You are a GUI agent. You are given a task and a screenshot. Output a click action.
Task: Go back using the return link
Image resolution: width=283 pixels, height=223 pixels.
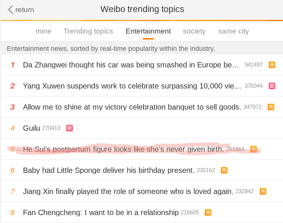tap(24, 10)
